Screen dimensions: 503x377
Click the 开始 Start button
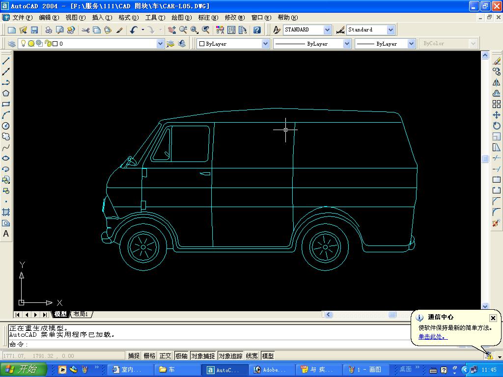(23, 370)
